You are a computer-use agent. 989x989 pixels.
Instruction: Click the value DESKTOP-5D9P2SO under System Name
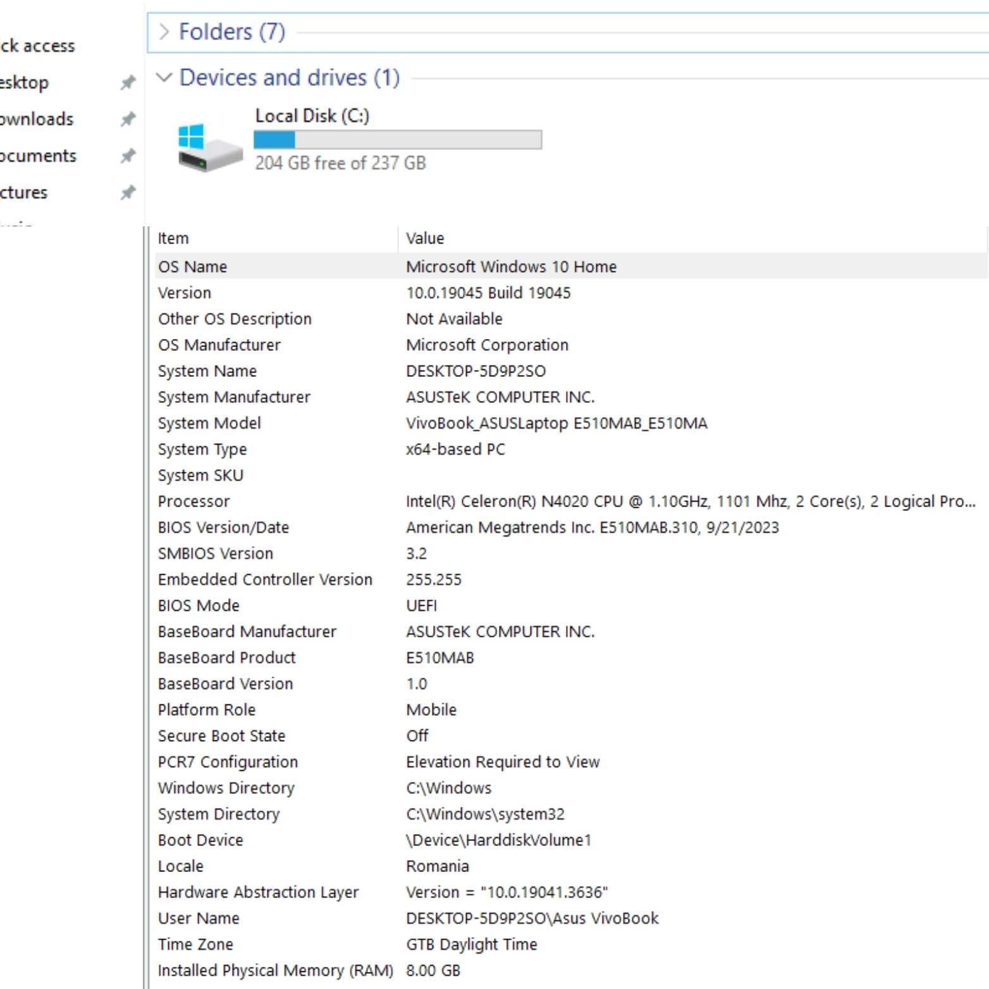click(476, 371)
